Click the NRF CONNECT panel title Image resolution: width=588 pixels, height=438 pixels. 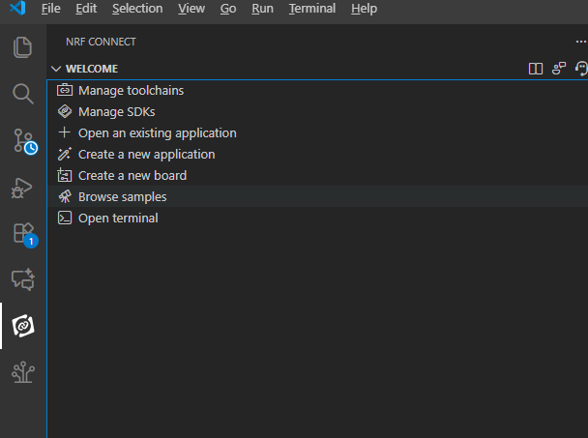[101, 42]
